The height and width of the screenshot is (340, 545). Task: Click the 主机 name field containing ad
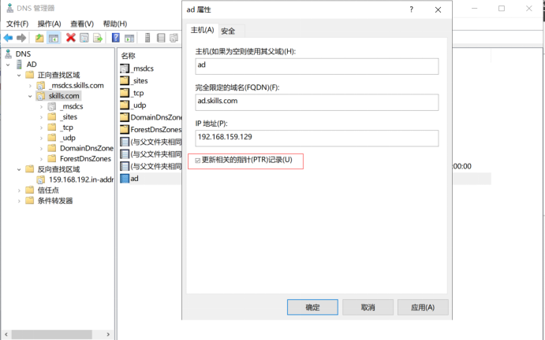tap(316, 66)
